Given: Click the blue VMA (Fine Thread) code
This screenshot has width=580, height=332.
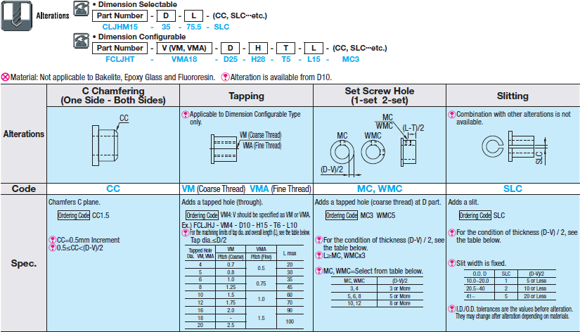Looking at the screenshot, I should [x=281, y=189].
